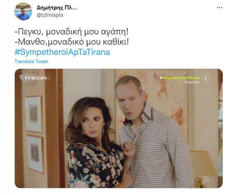Open the tweet image at the woman in floral dress
Screen dimensions: 228x195
click(x=93, y=143)
